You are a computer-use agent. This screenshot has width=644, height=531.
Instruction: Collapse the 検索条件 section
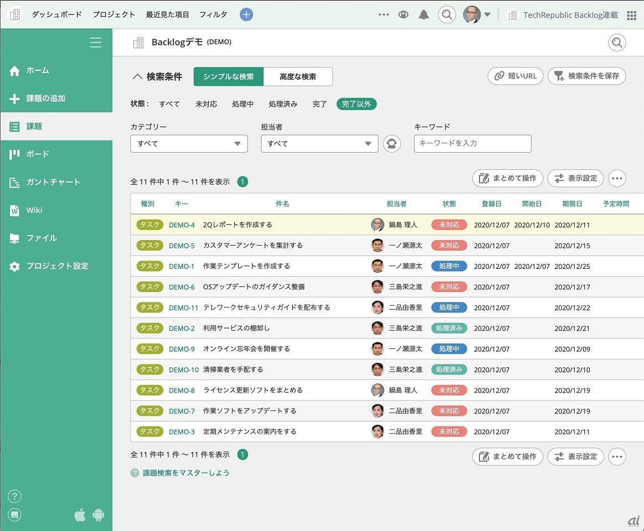(x=137, y=77)
